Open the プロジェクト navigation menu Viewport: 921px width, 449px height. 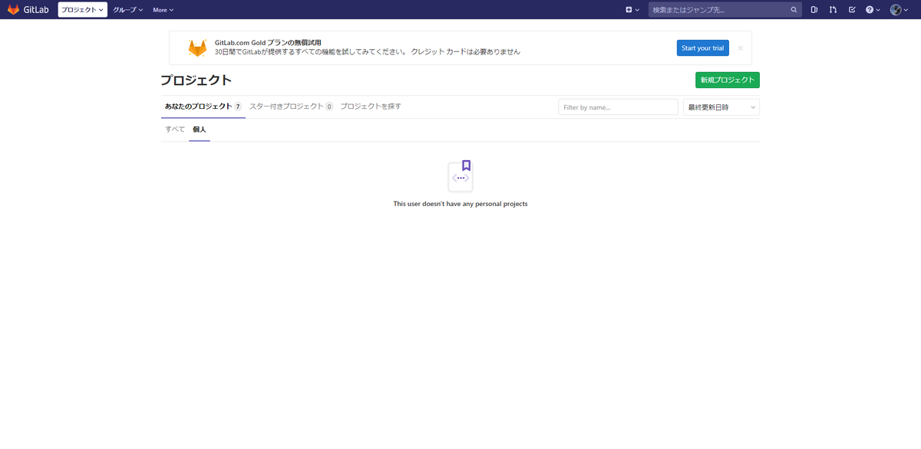(81, 9)
